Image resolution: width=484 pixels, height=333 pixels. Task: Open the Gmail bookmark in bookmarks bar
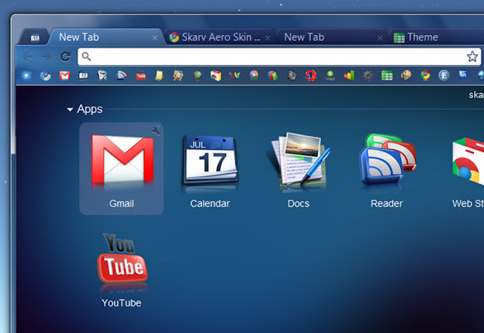pos(65,76)
